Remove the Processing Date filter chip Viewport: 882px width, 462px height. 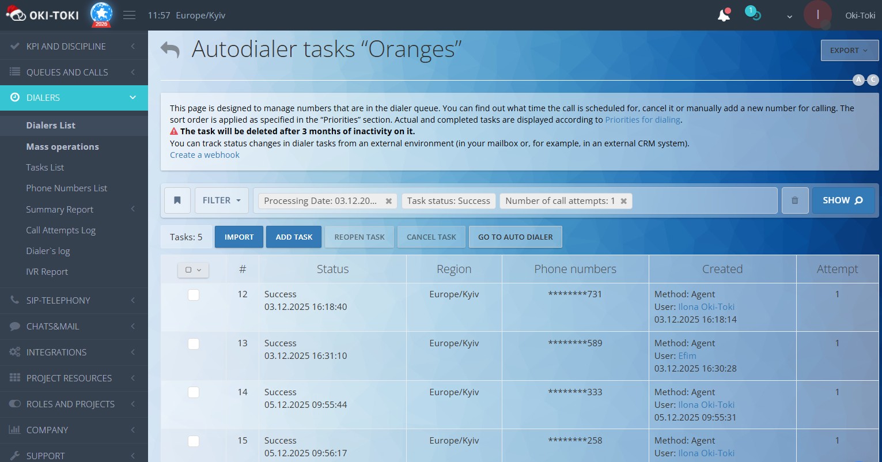click(x=389, y=201)
